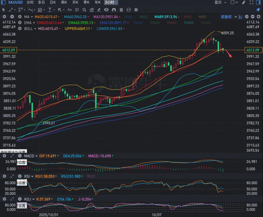The height and width of the screenshot is (217, 263).
Task: Click the comment bubble annotation tool
Action: [x=77, y=10]
